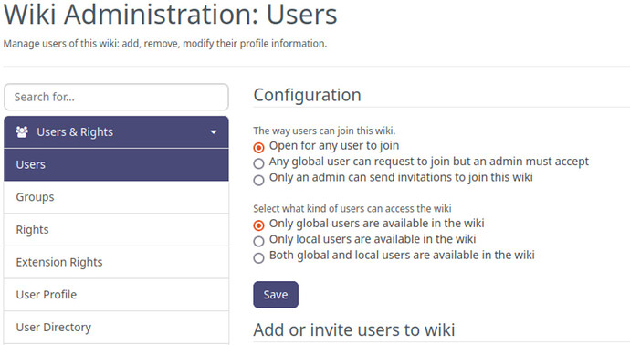Select 'Open for any user to join'

click(258, 148)
